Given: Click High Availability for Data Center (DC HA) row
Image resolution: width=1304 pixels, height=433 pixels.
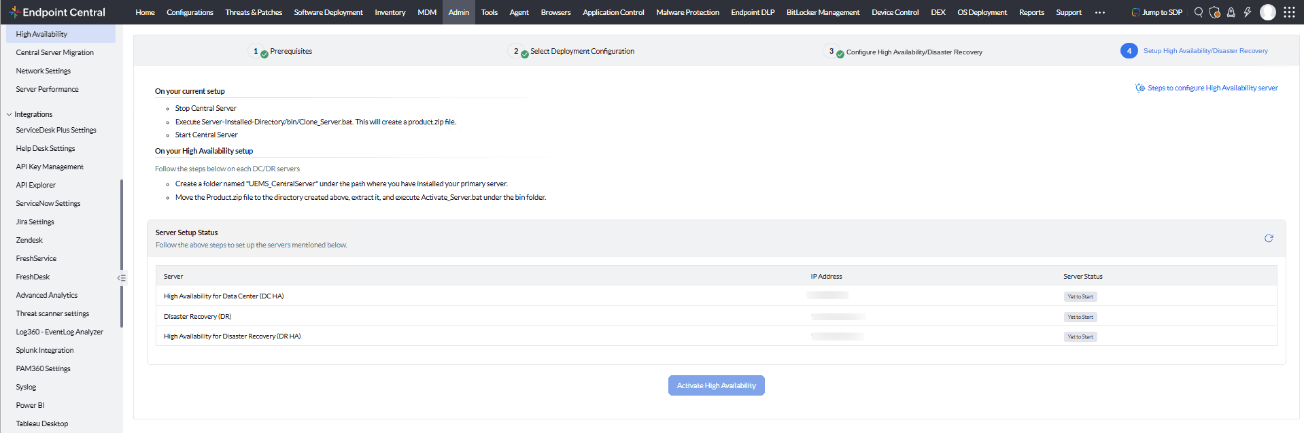Looking at the screenshot, I should [716, 296].
